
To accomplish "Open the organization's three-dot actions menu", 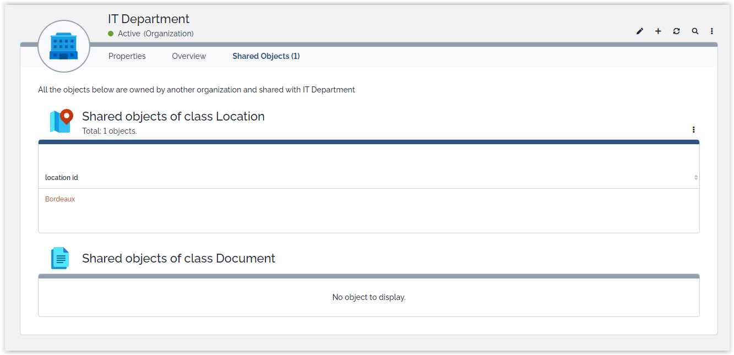I will click(712, 31).
